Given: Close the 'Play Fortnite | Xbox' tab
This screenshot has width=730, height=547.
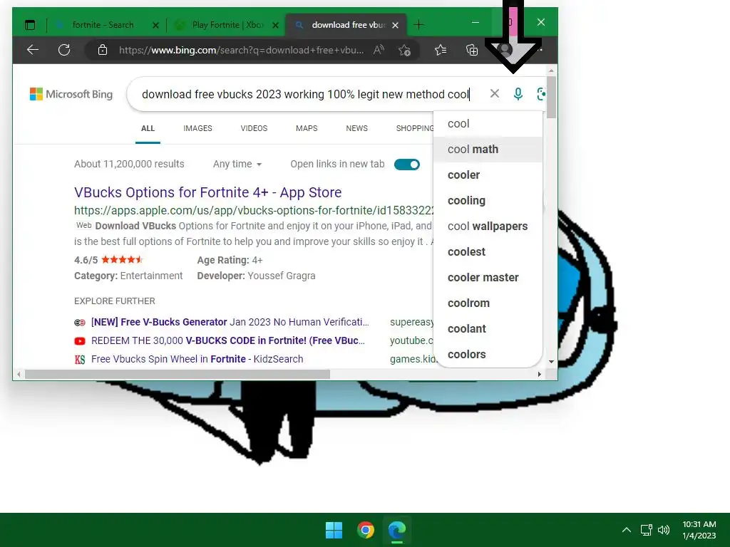Looking at the screenshot, I should (275, 25).
